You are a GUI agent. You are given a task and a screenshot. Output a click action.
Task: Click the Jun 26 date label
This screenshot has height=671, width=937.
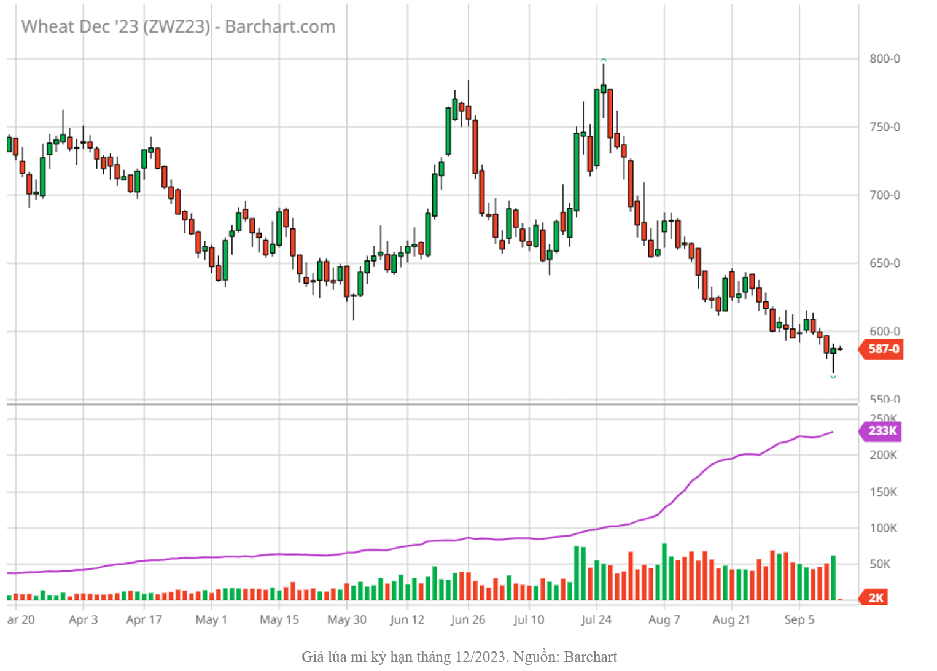(x=468, y=619)
